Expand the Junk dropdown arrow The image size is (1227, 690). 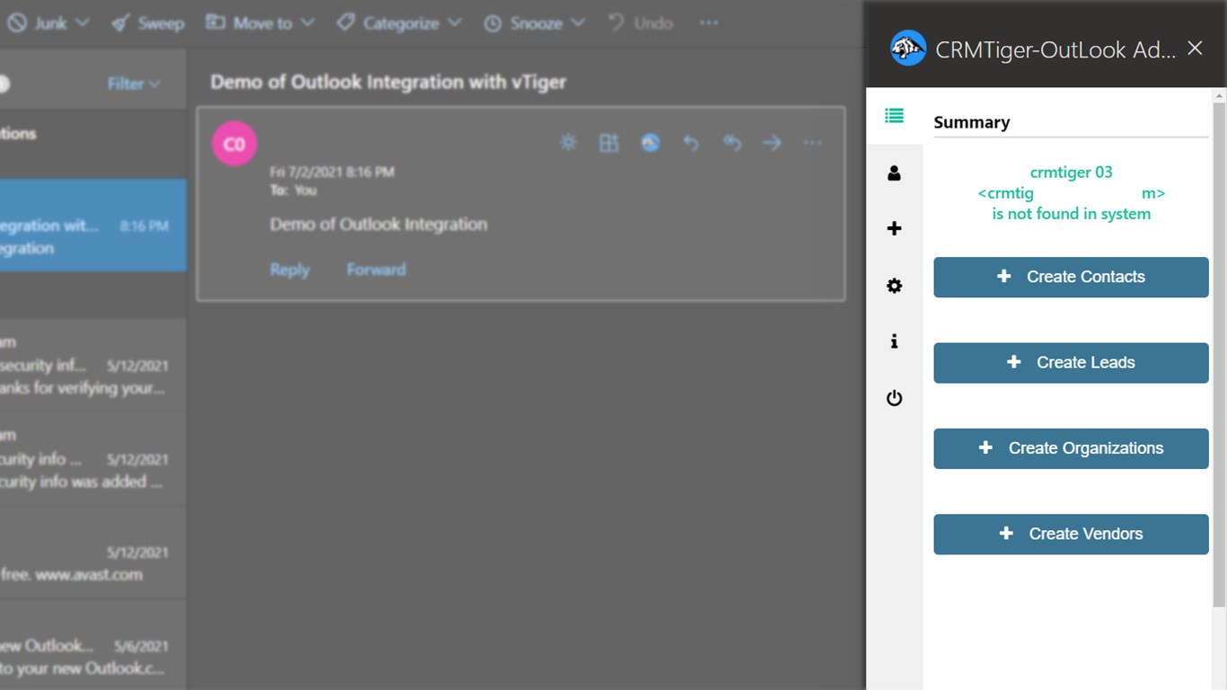click(x=83, y=23)
